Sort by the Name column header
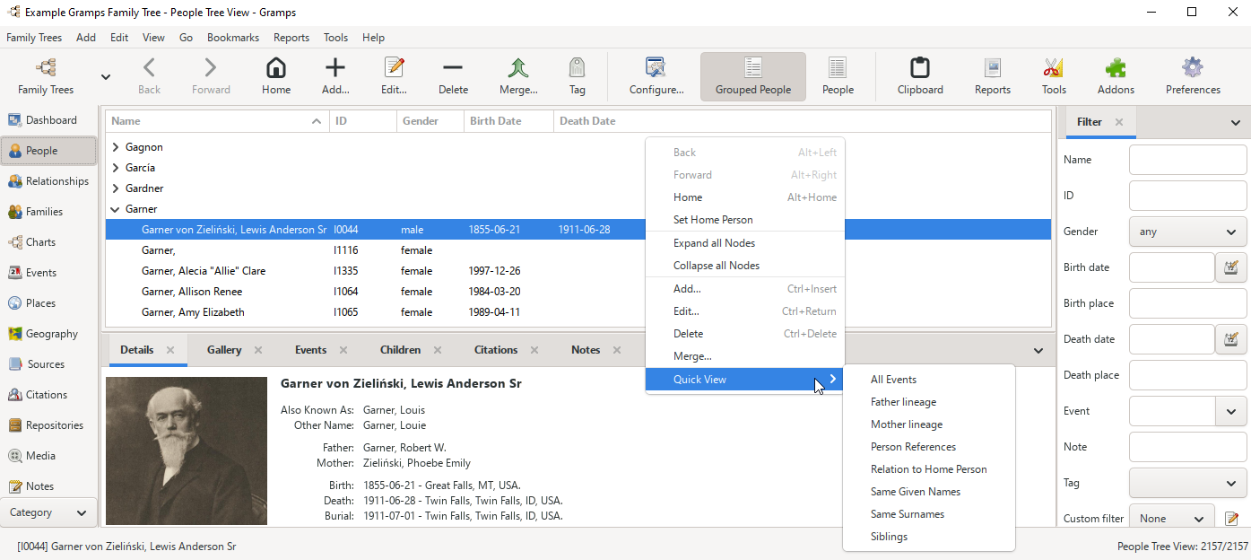The image size is (1251, 560). coord(217,121)
